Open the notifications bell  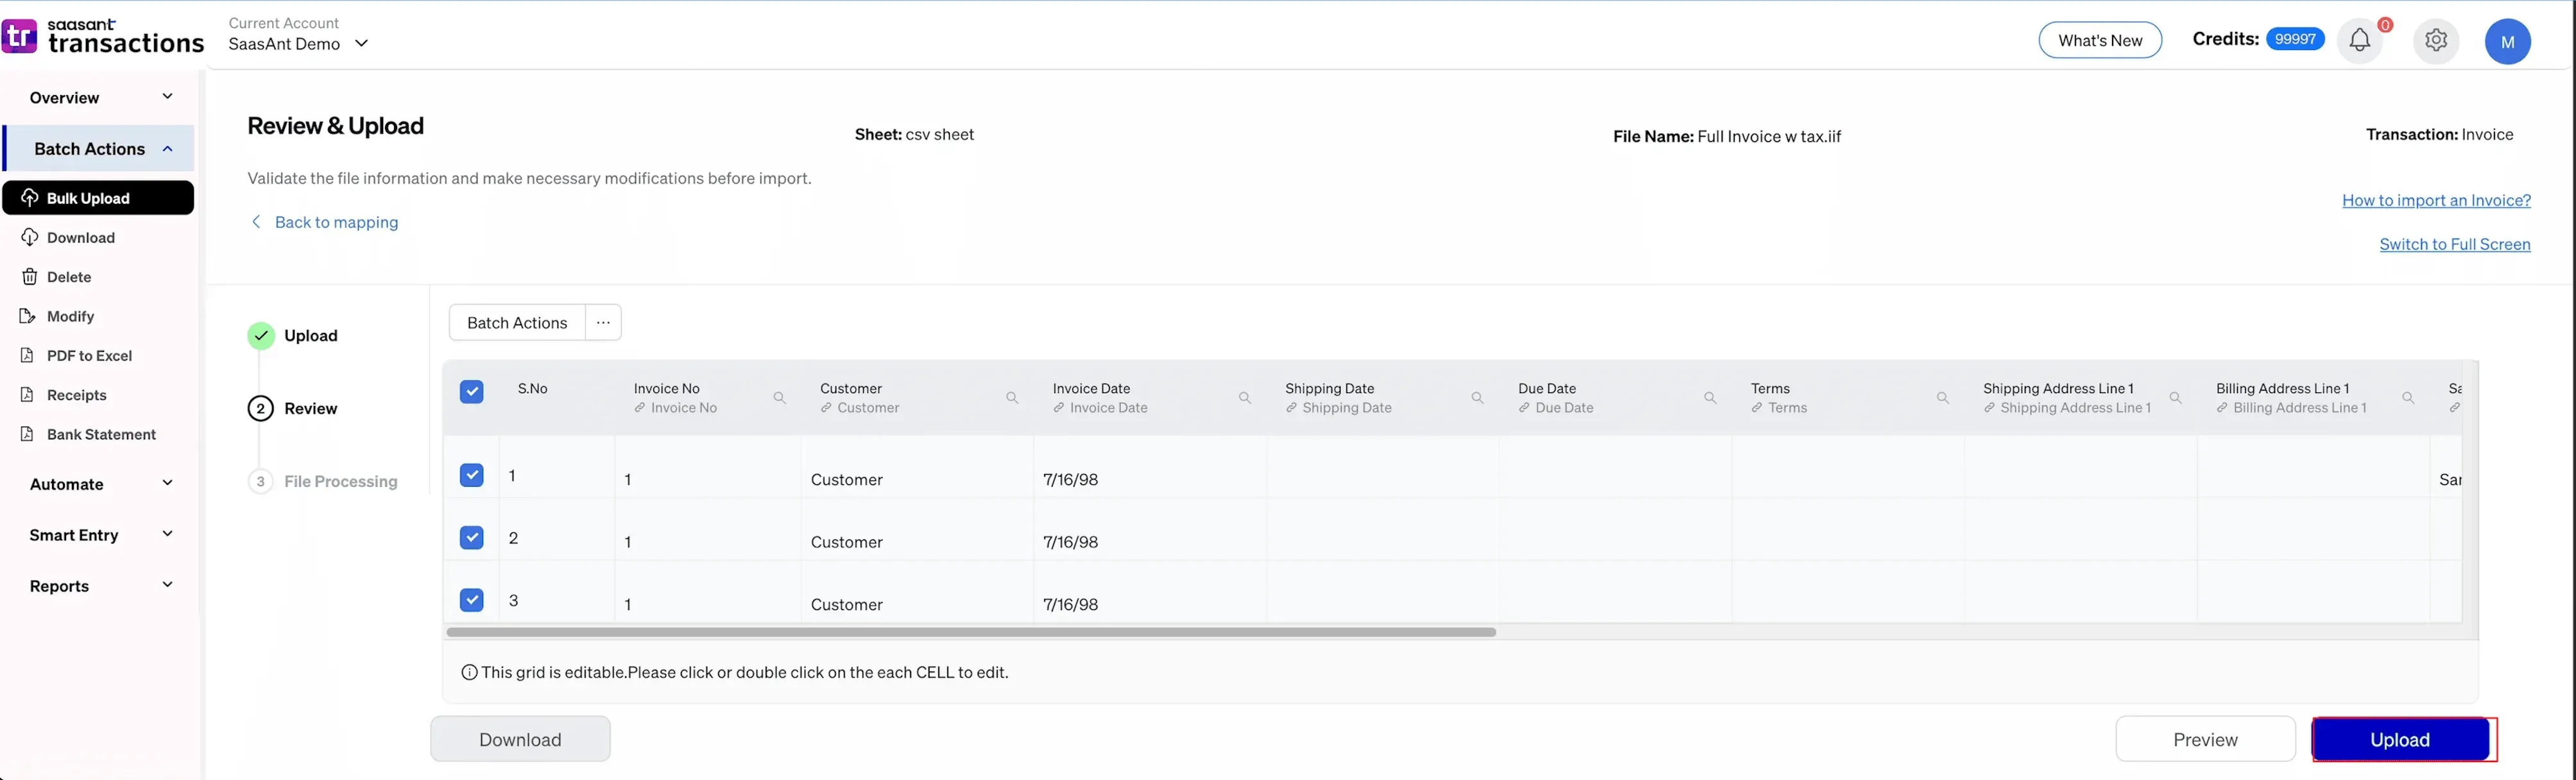(x=2360, y=40)
